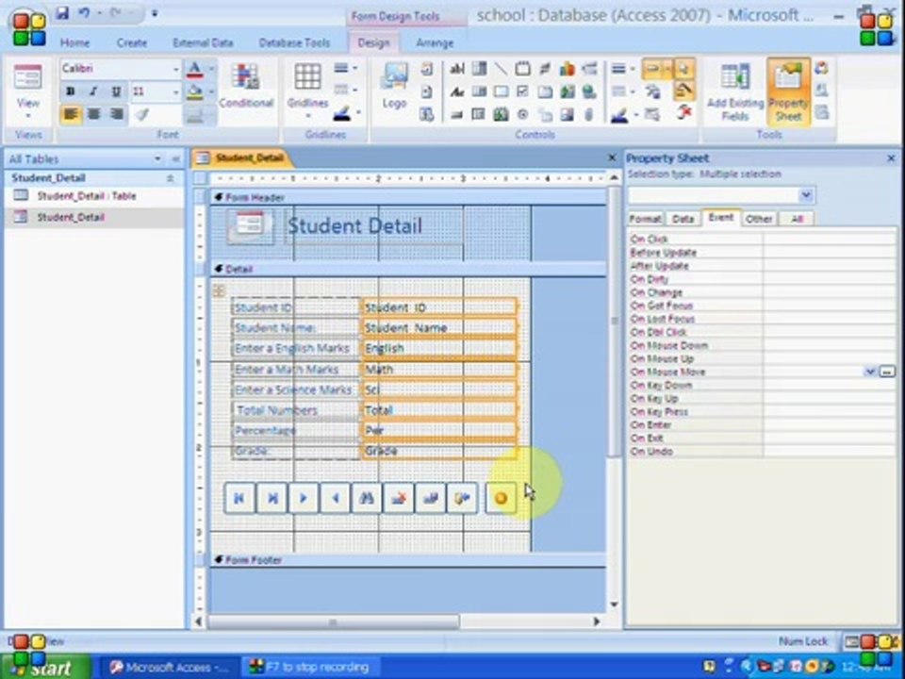Switch to Format tab in Property Sheet
905x679 pixels.
(645, 219)
